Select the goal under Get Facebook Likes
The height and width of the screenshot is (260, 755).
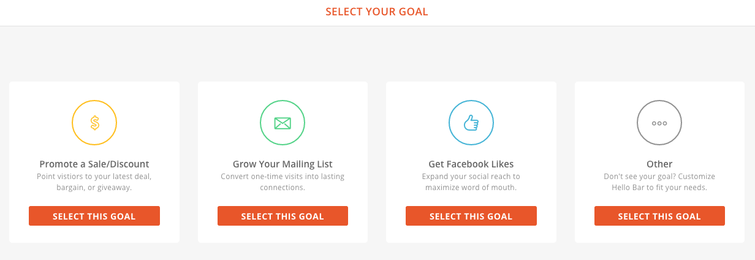(x=471, y=216)
